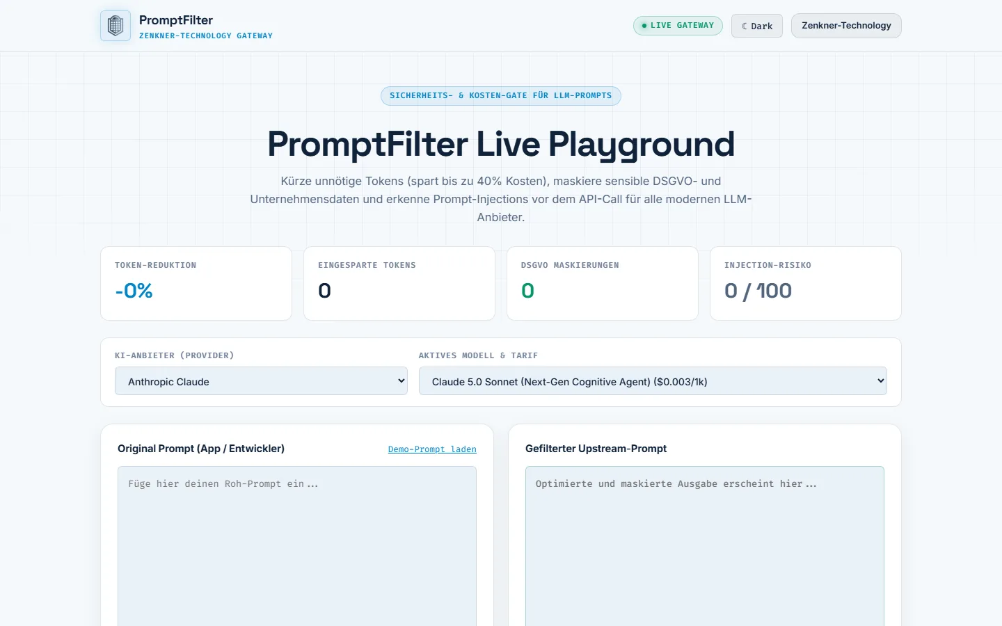This screenshot has width=1002, height=626.
Task: Toggle the Dark theme button
Action: pos(757,26)
